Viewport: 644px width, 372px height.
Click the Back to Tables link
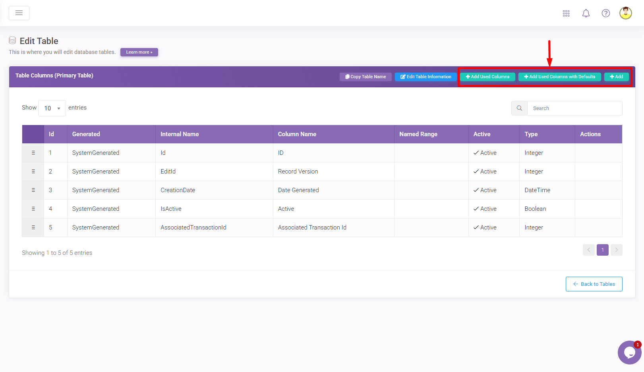(x=594, y=284)
